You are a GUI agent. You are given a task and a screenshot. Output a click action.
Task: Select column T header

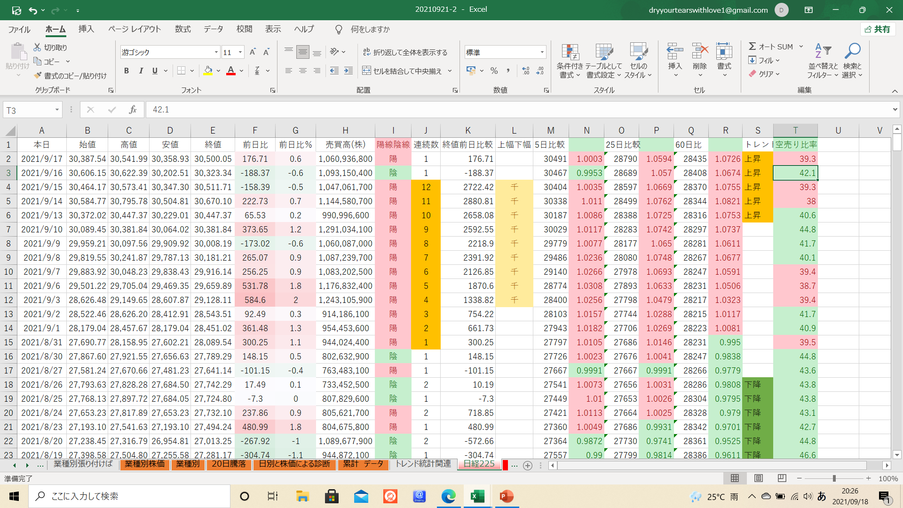[795, 130]
